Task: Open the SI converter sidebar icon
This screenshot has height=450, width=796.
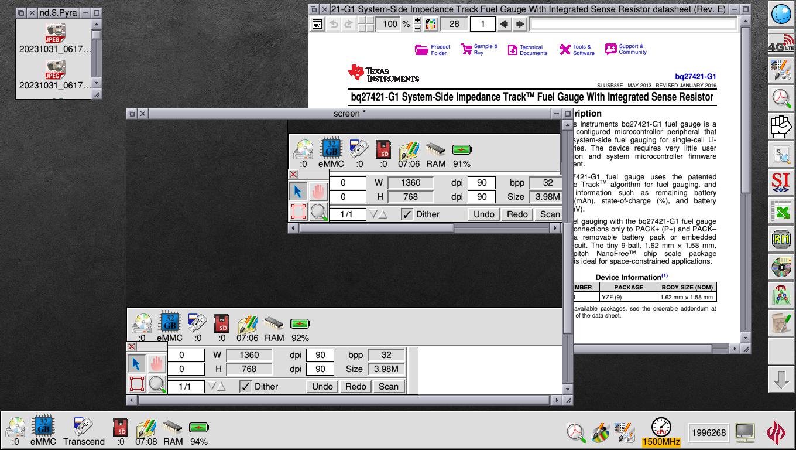Action: click(x=781, y=182)
